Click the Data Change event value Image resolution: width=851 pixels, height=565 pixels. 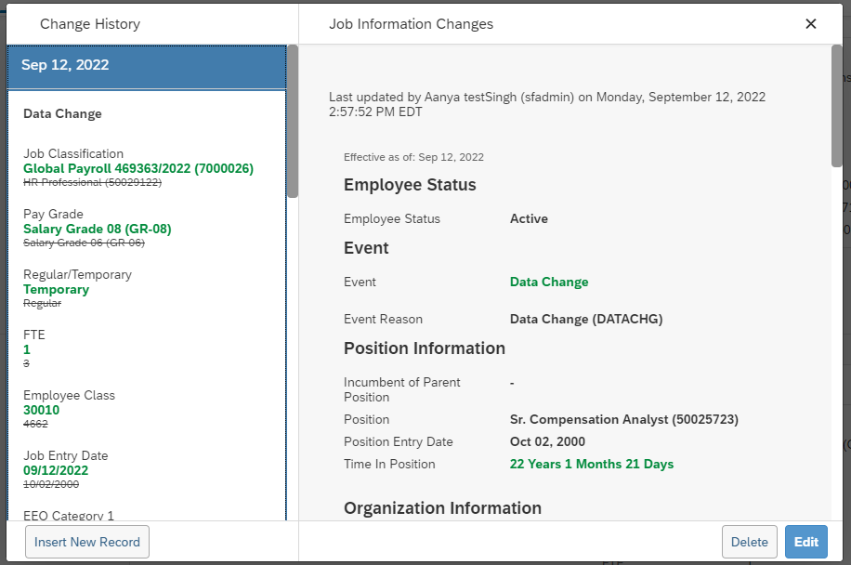pos(549,282)
